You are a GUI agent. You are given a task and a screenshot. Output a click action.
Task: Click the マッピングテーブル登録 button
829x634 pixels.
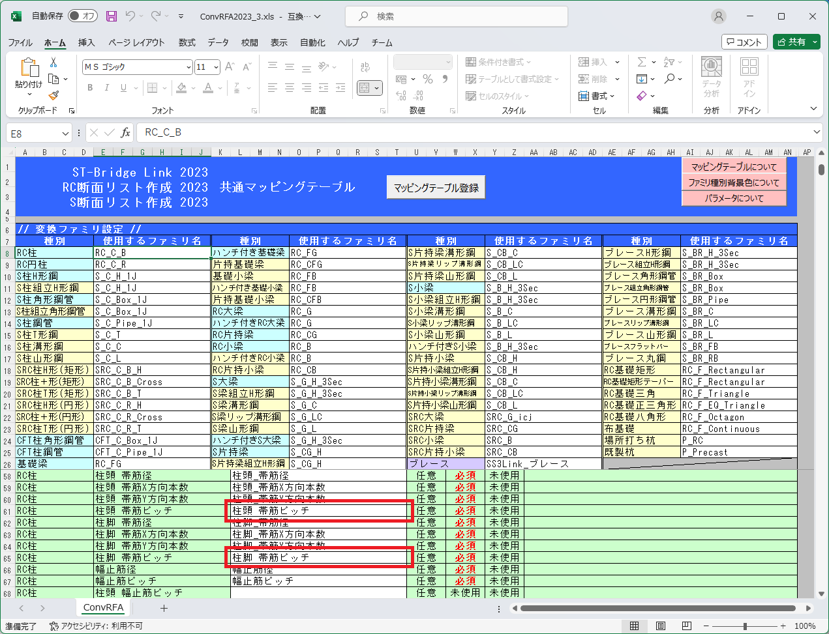(436, 188)
